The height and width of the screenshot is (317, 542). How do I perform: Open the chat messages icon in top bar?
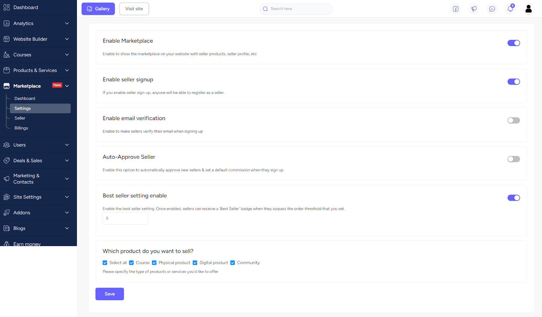(492, 9)
